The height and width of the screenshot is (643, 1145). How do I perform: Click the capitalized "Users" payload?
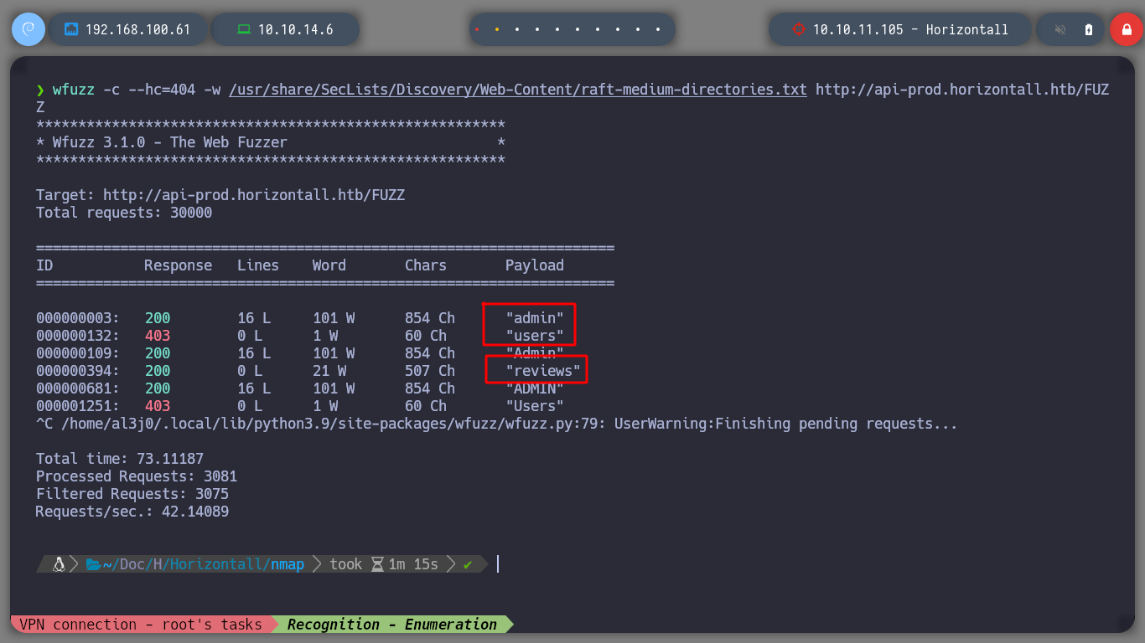pyautogui.click(x=535, y=406)
